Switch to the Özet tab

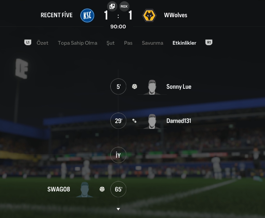click(x=43, y=43)
